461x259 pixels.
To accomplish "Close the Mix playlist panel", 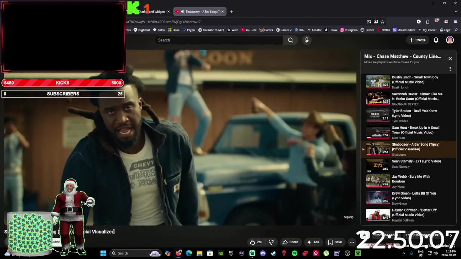I will click(450, 58).
